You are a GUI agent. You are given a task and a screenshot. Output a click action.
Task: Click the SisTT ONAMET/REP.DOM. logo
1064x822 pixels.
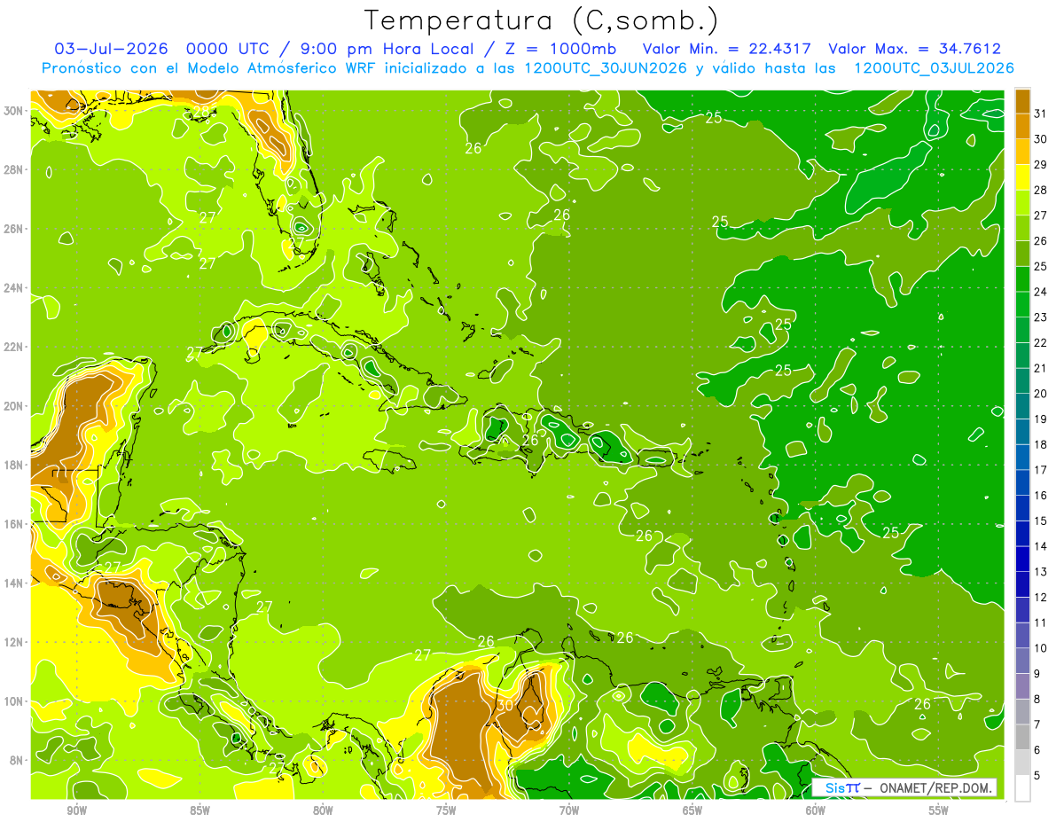click(x=904, y=787)
